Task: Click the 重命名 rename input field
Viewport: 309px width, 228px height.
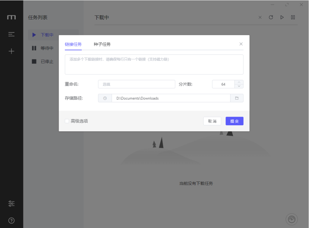Action: point(136,84)
